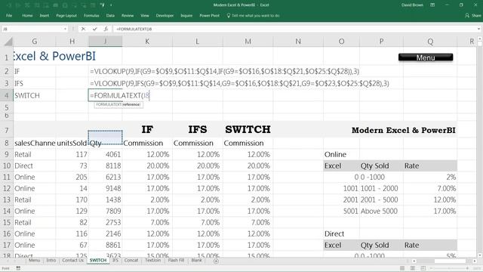Screen dimensions: 483x272
Task: Switch to Page Break Preview in status bar
Action: tap(423, 268)
